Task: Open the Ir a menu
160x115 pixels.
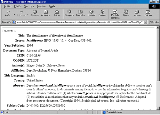Action: tap(32, 6)
